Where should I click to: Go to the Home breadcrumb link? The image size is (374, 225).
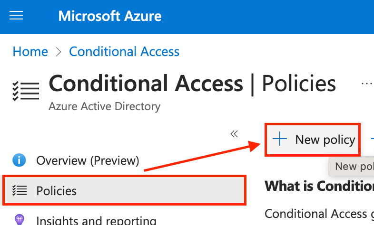[x=30, y=51]
